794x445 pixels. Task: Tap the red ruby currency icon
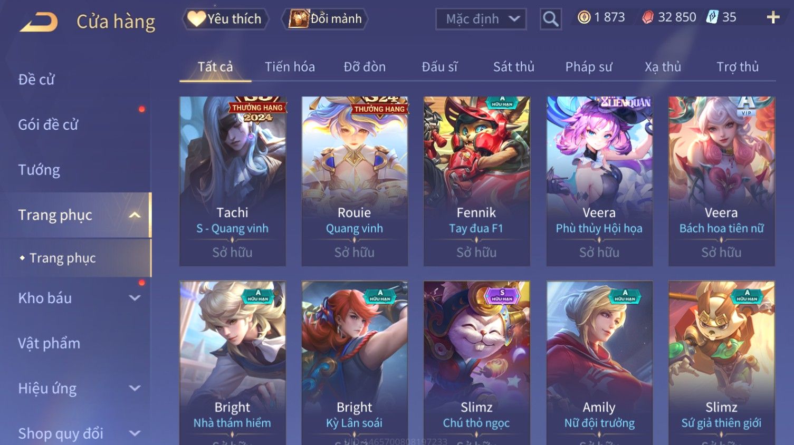[647, 17]
